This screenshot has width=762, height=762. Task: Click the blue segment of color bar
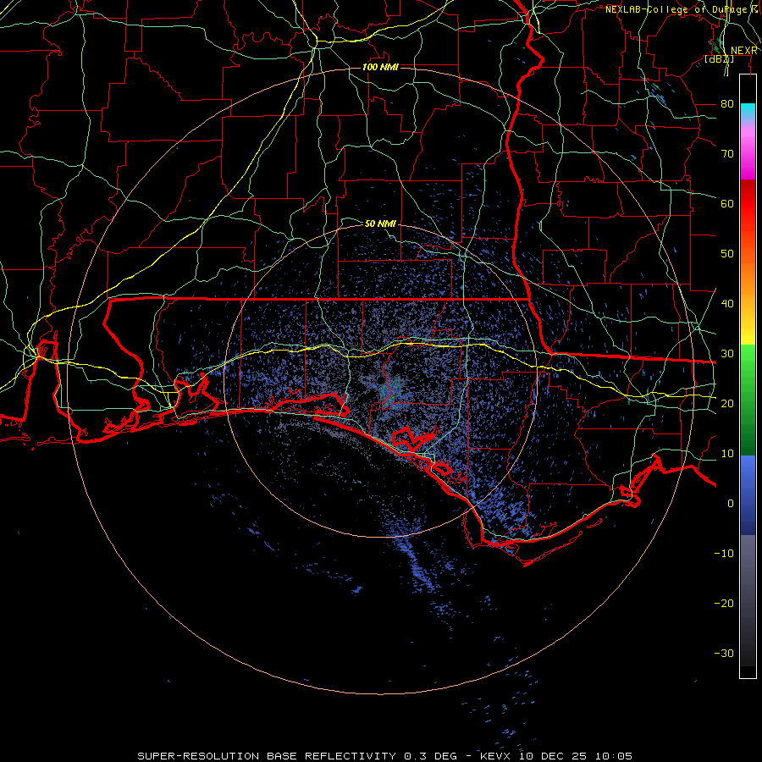point(748,494)
